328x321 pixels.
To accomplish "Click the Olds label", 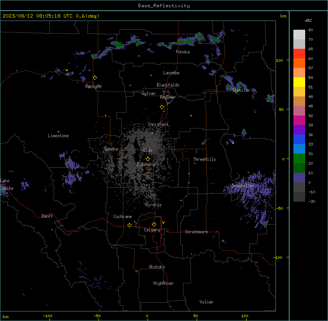I will coord(148,150).
